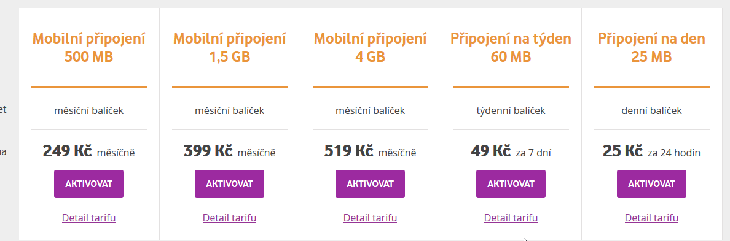This screenshot has height=241, width=730.
Task: Open Detail tarifu for the 1,5 GB plan
Action: coord(230,218)
